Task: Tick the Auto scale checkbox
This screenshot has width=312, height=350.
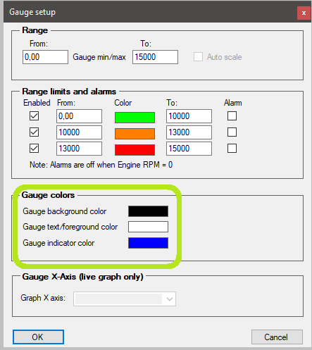Action: click(x=198, y=57)
